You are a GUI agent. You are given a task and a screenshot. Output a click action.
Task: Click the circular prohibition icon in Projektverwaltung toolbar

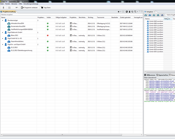pos(127,12)
